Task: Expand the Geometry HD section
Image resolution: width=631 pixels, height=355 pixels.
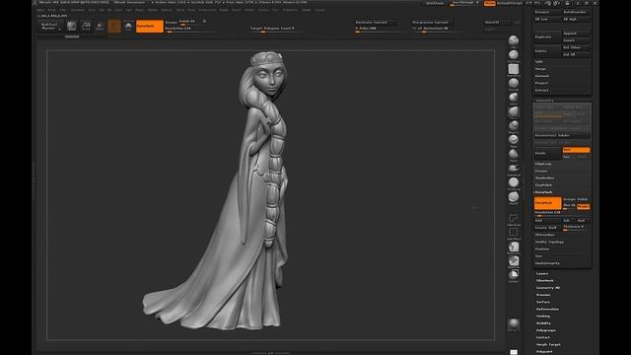Action: (548, 288)
